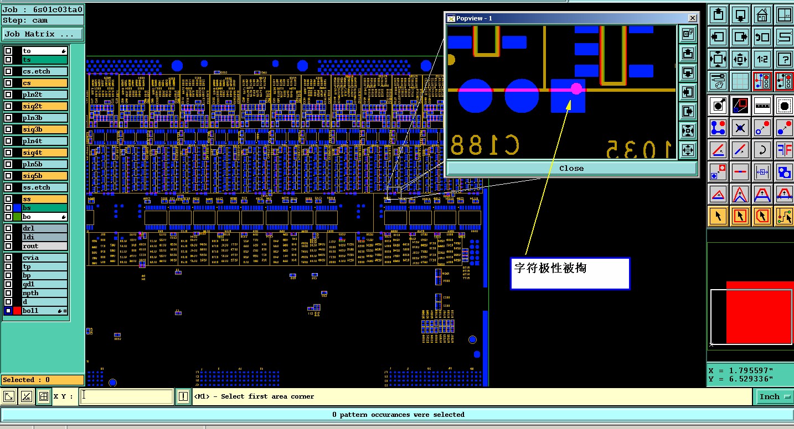Toggle the checkbox for layer bs
Image resolution: width=794 pixels, height=429 pixels.
[8, 208]
